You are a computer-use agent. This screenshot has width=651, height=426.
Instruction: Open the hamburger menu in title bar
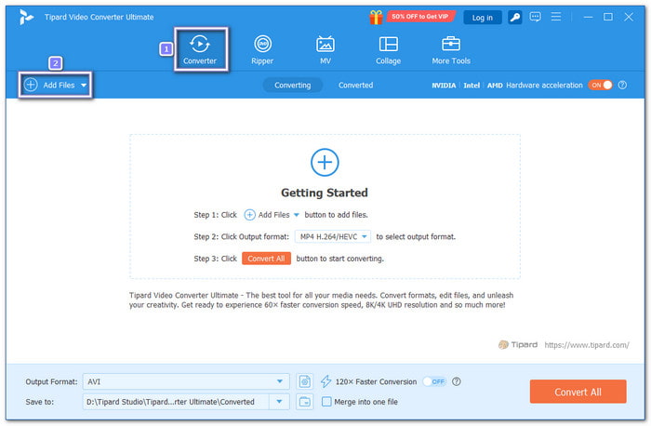coord(555,17)
